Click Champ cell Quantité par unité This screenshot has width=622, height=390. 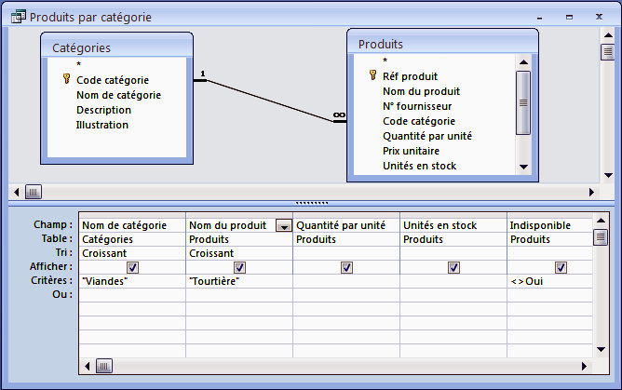pos(346,225)
